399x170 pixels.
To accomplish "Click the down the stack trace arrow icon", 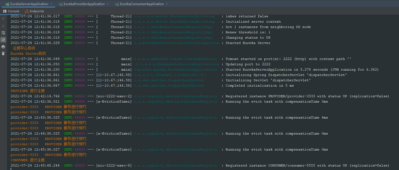I will (3, 26).
